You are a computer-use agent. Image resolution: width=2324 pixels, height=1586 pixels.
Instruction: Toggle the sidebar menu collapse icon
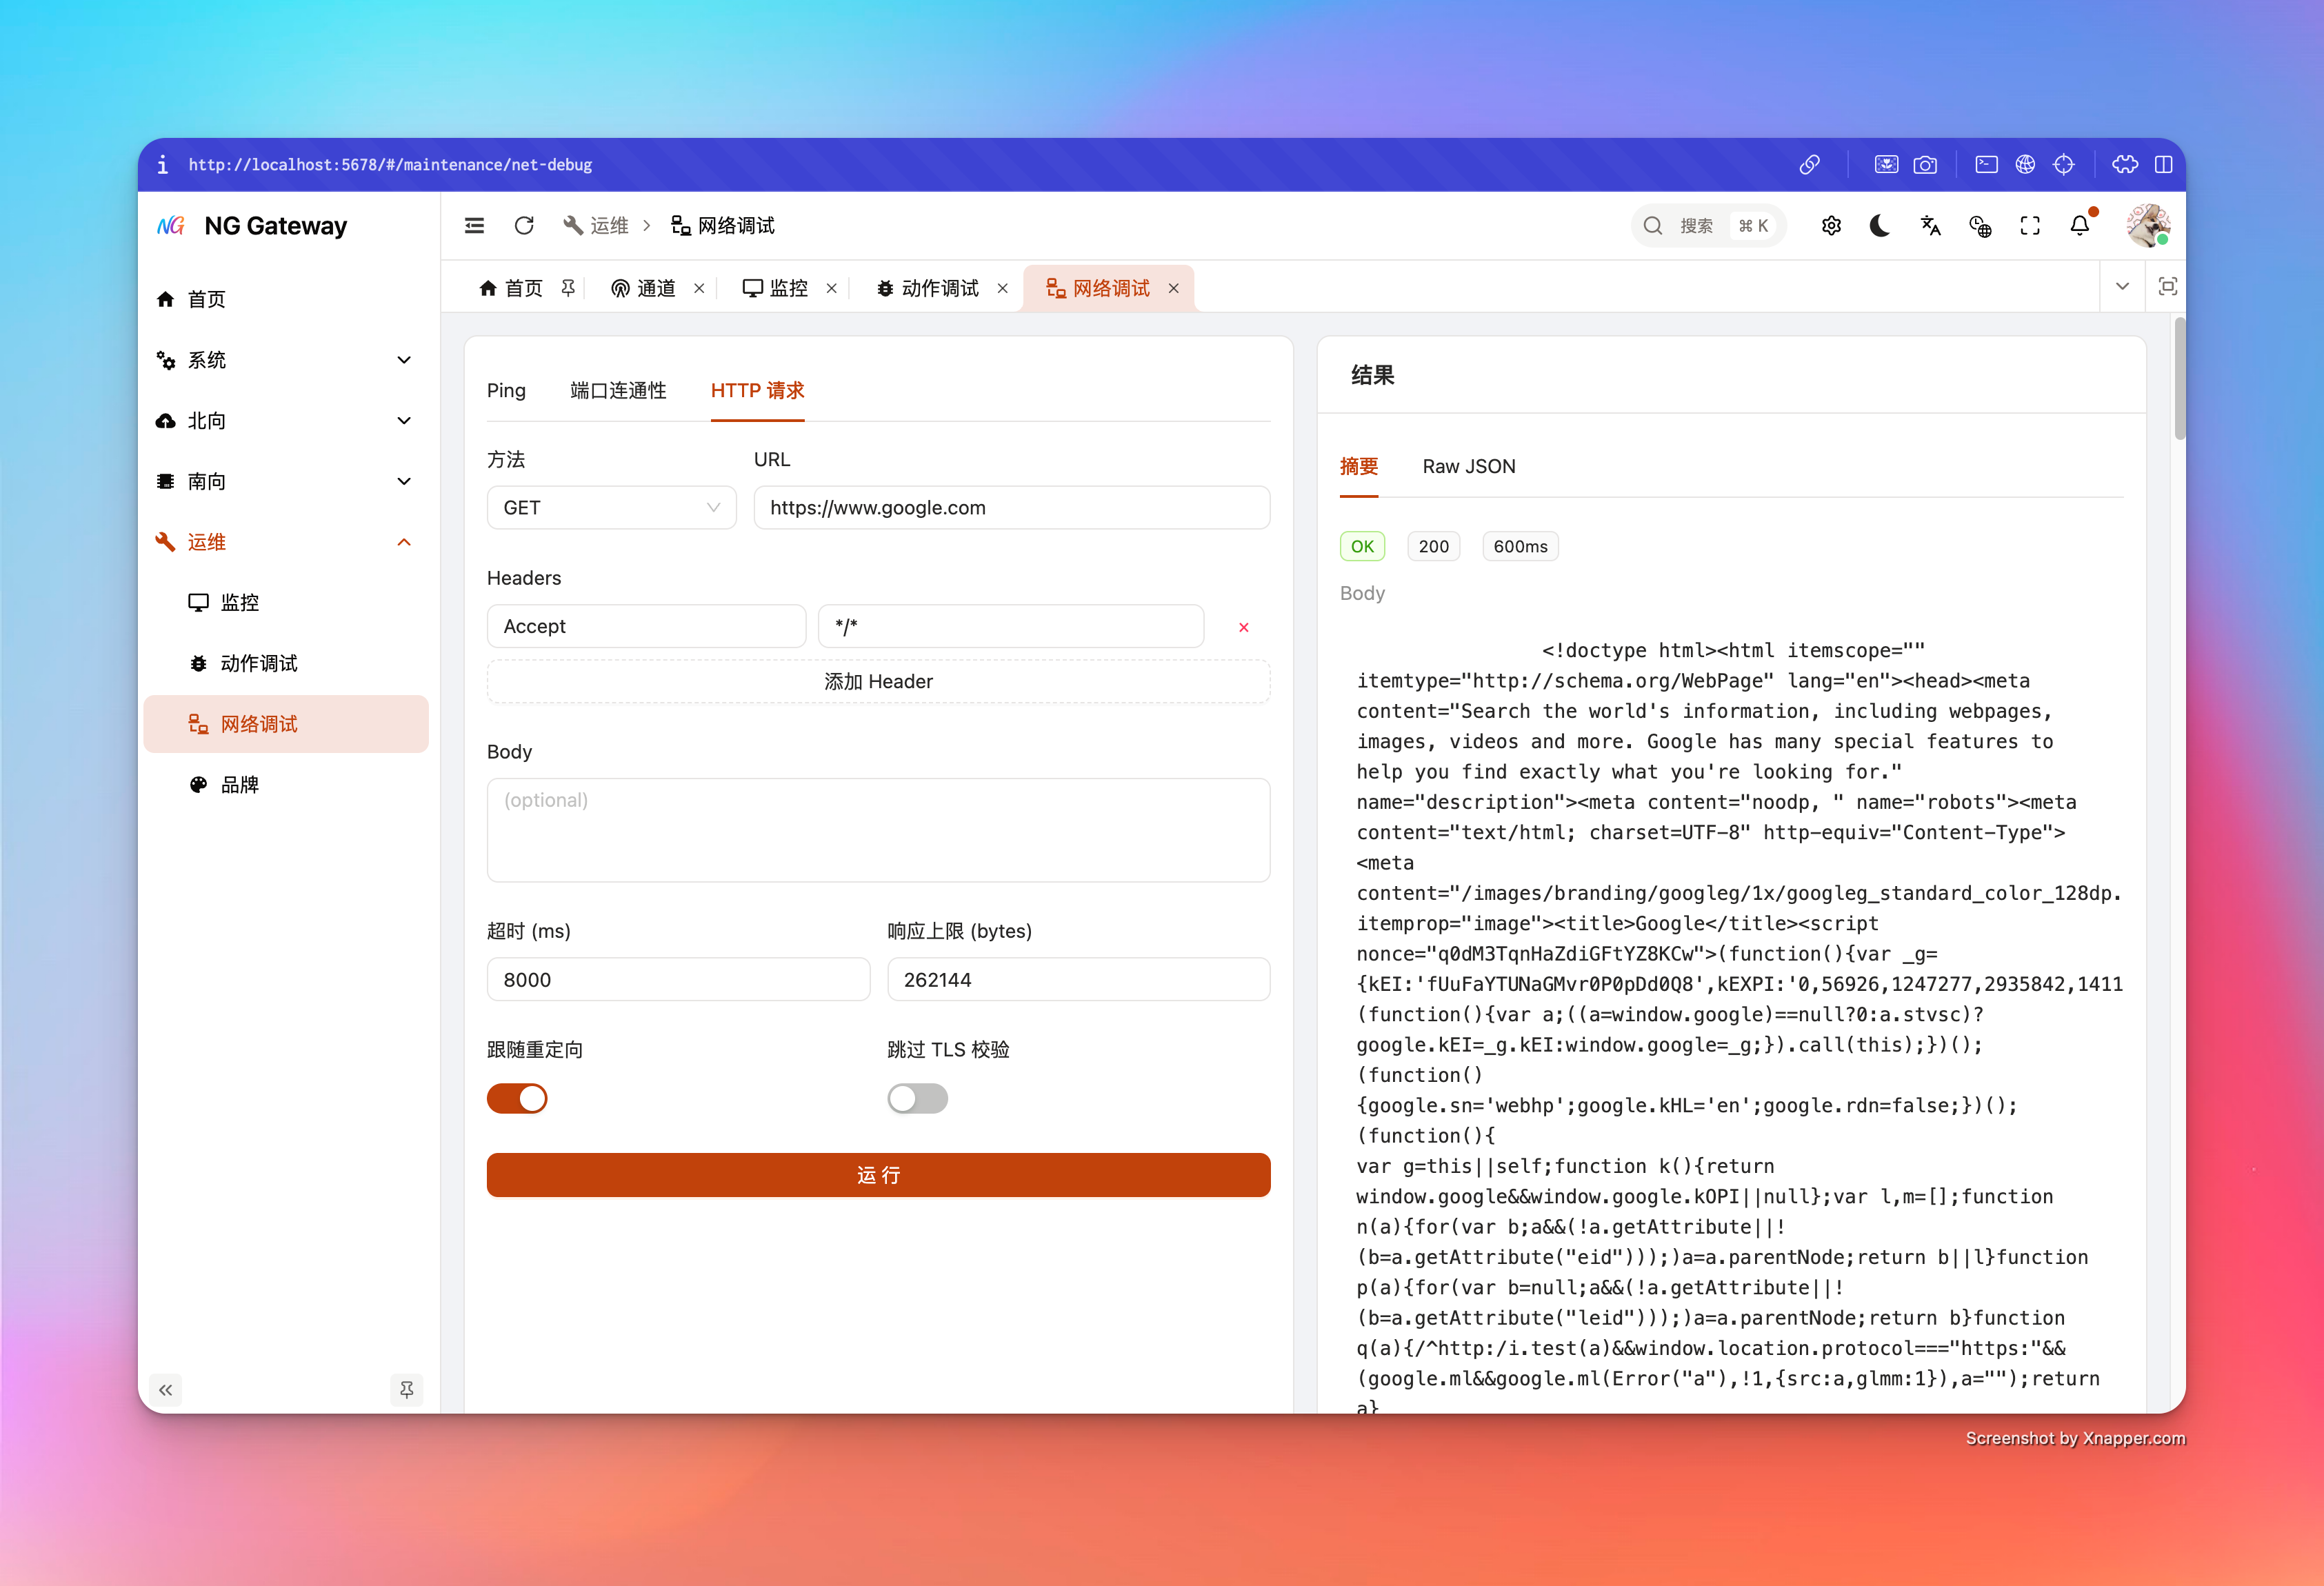(475, 226)
